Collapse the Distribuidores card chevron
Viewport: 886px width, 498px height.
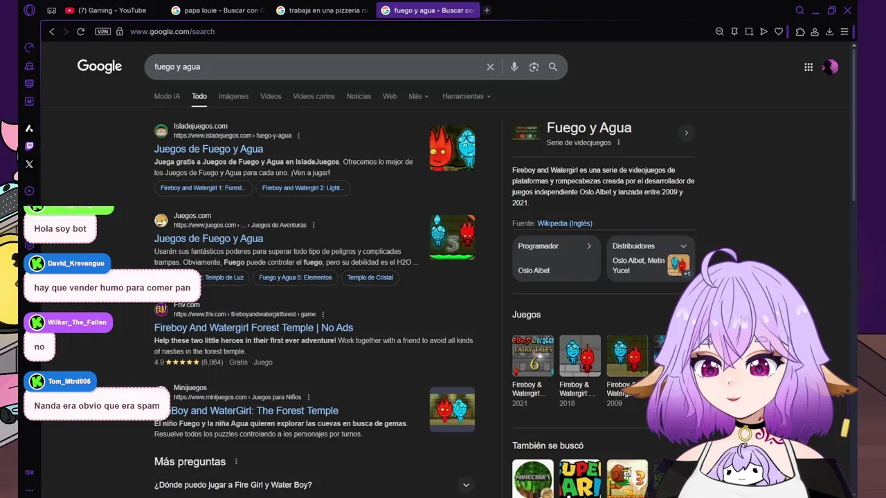pyautogui.click(x=683, y=246)
